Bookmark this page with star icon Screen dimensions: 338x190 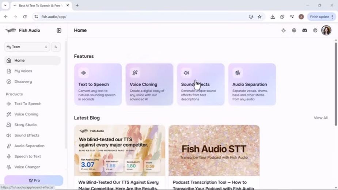(259, 16)
